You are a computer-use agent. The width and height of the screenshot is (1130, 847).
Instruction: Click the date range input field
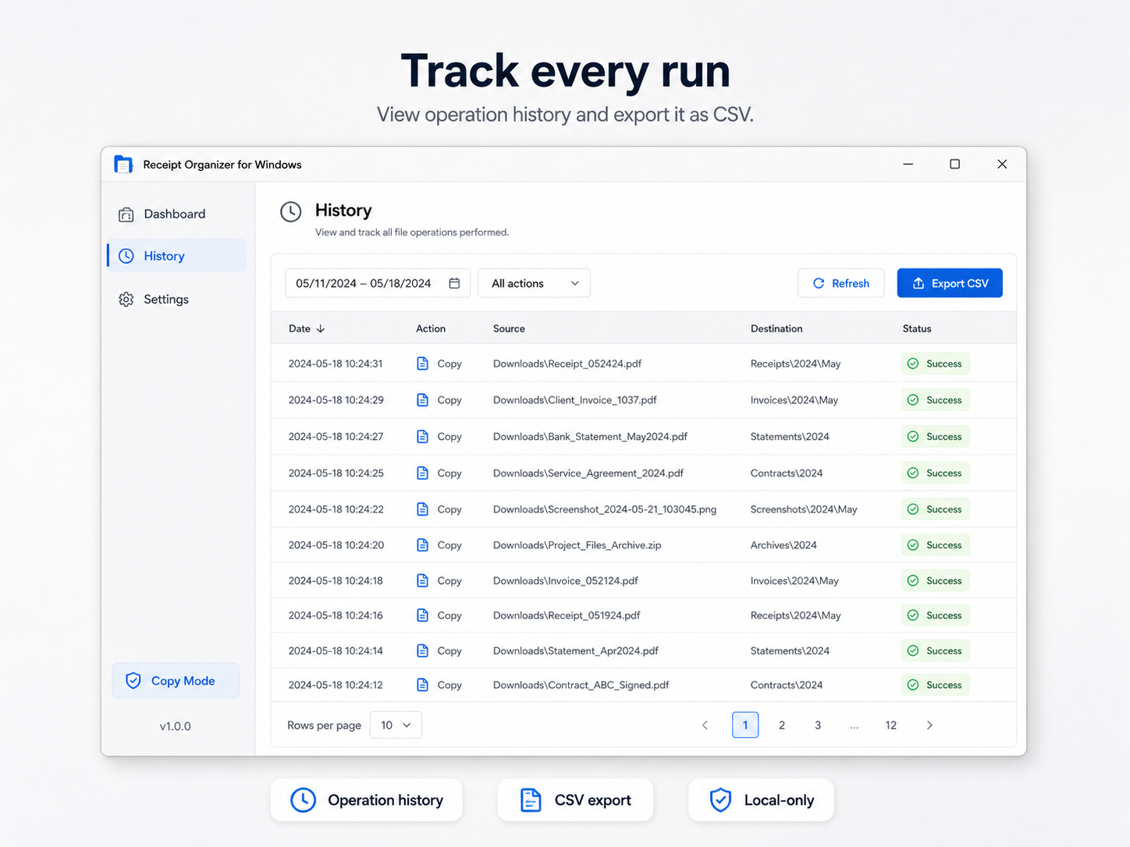[378, 283]
